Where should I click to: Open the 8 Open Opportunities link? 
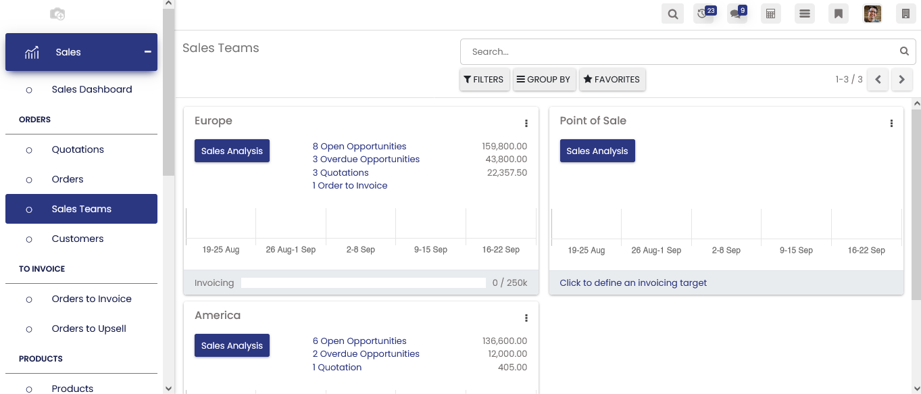359,146
